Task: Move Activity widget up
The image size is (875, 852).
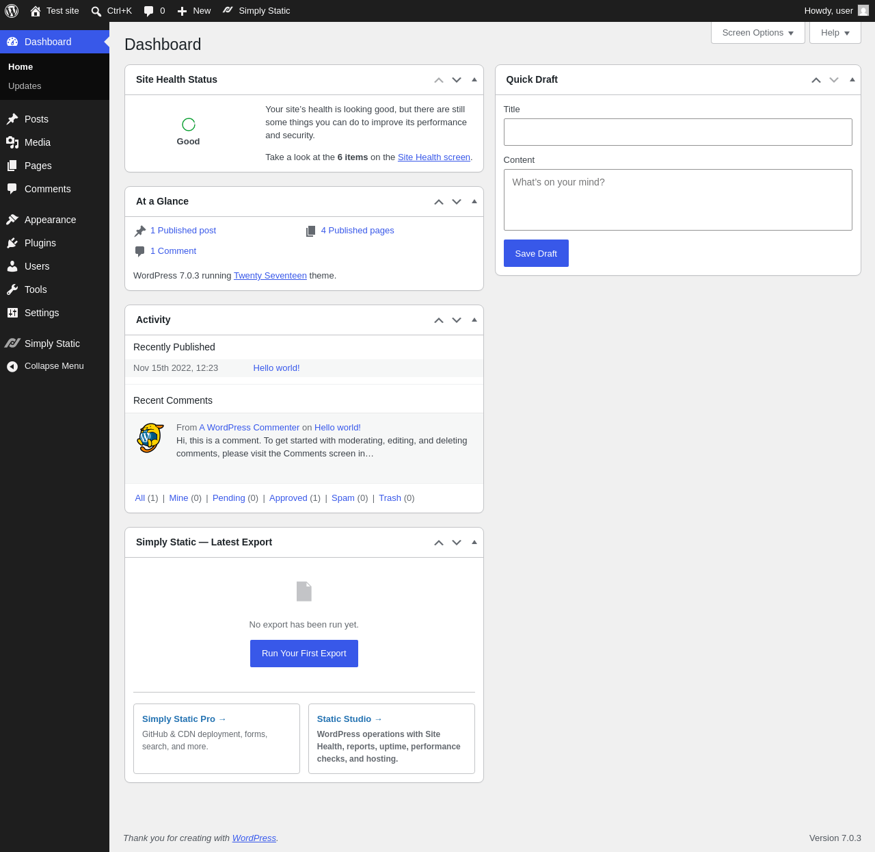Action: tap(439, 320)
